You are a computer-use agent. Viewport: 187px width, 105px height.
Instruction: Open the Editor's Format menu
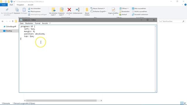click(x=38, y=23)
